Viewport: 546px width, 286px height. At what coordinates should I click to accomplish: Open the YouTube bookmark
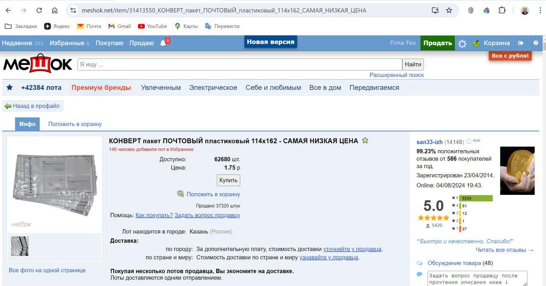(152, 26)
